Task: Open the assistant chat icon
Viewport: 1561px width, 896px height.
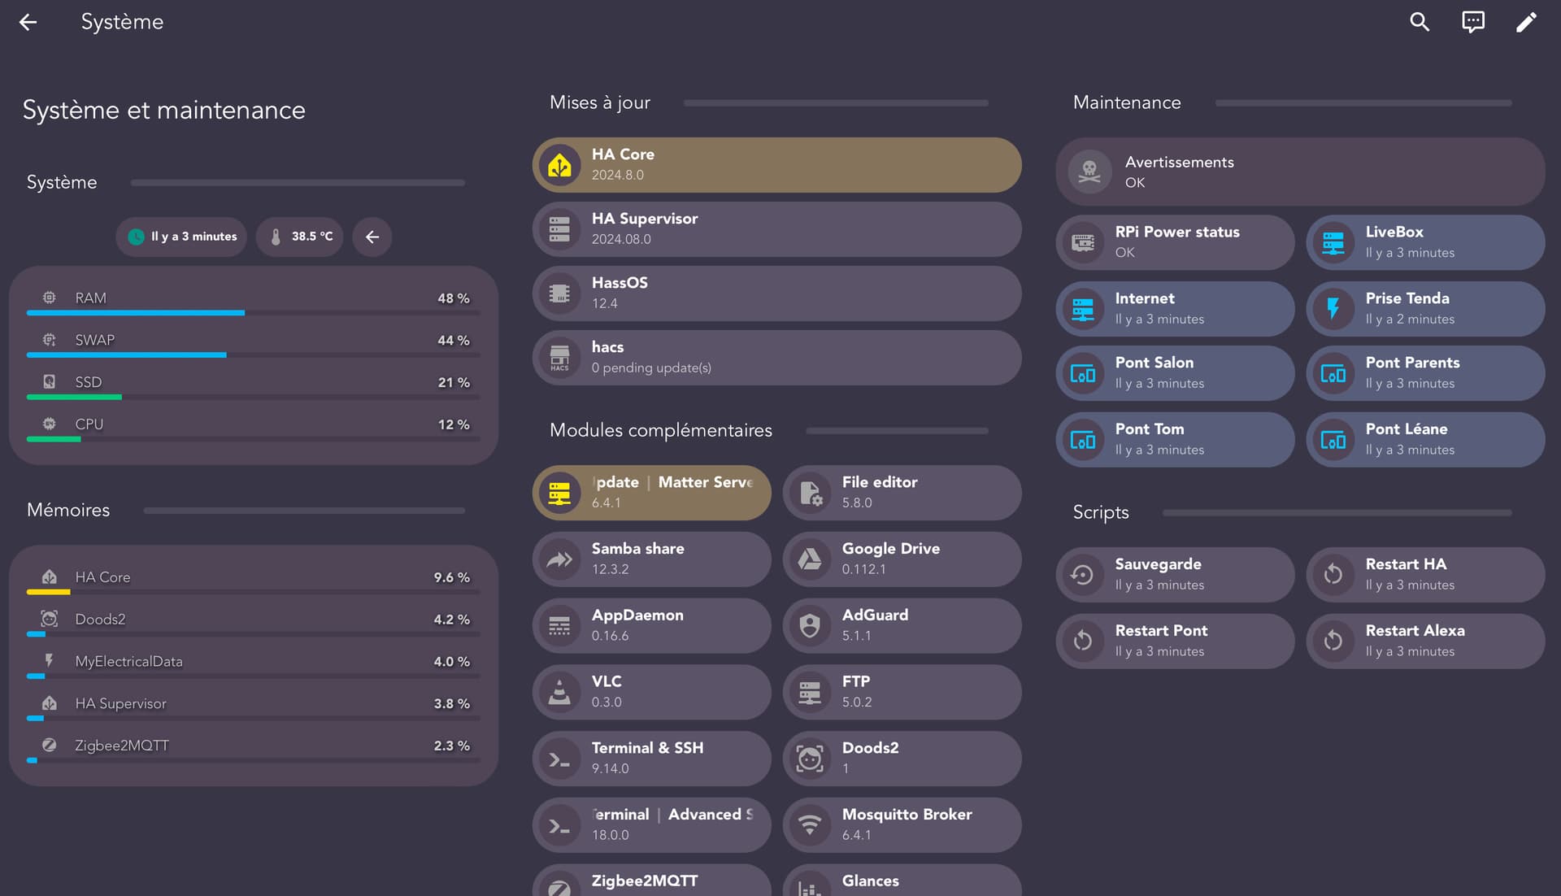Action: pyautogui.click(x=1473, y=22)
